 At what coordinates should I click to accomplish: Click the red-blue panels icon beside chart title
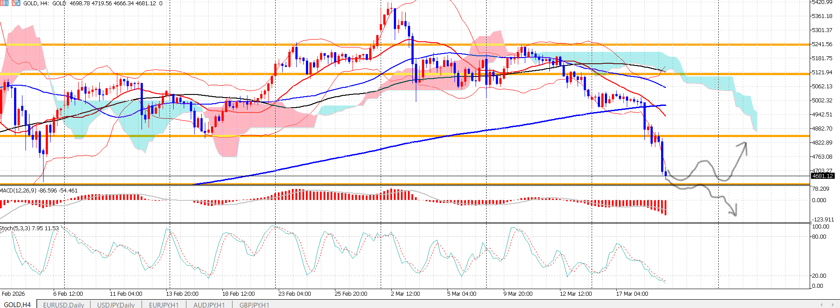tap(16, 3)
